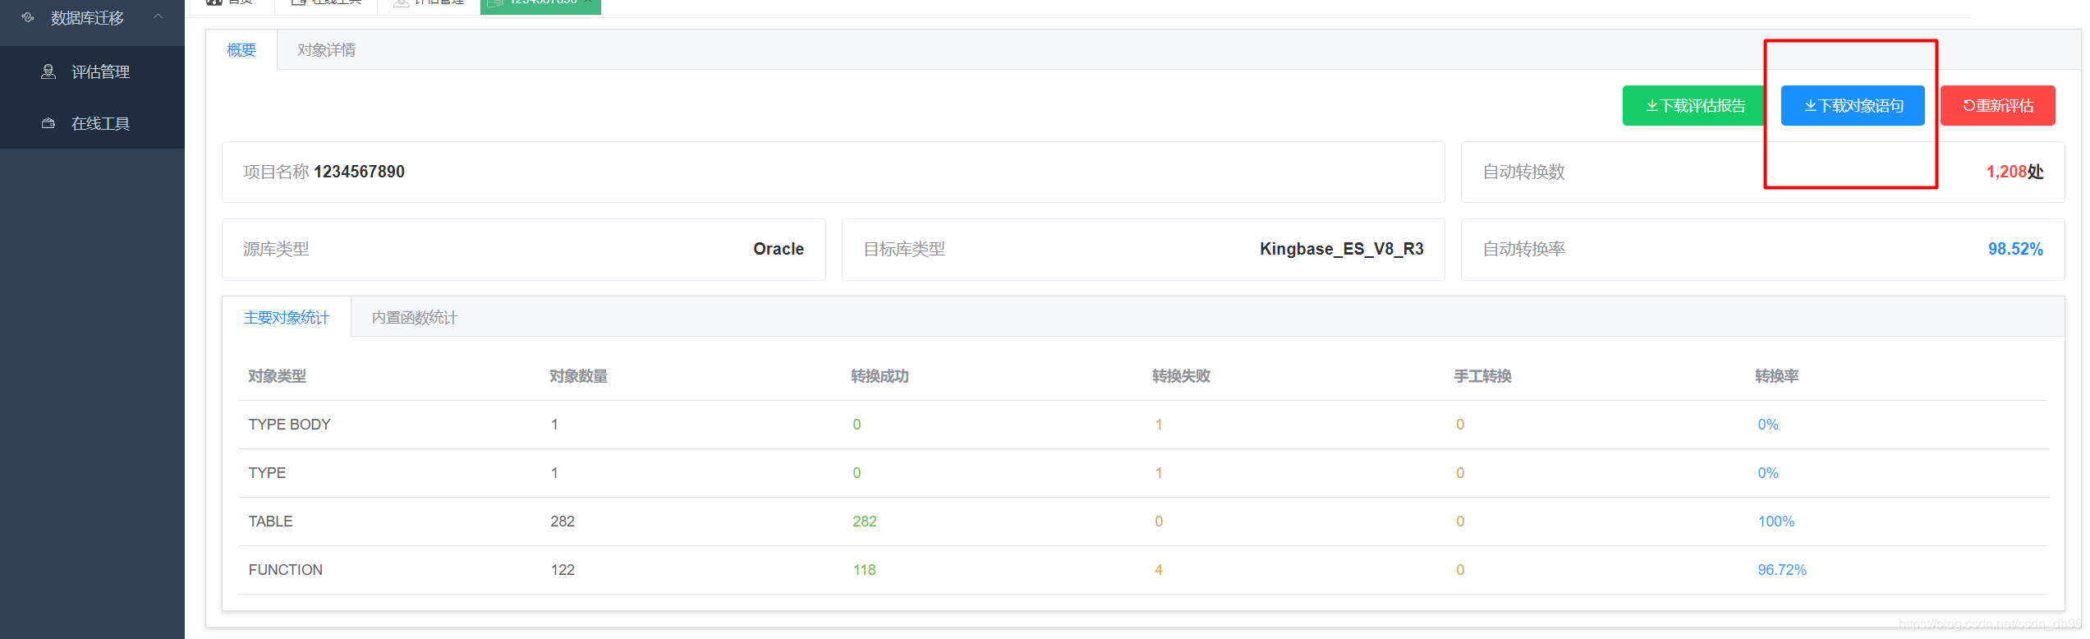The width and height of the screenshot is (2090, 639).
Task: Click FUNCTION's success count 118
Action: pyautogui.click(x=864, y=570)
